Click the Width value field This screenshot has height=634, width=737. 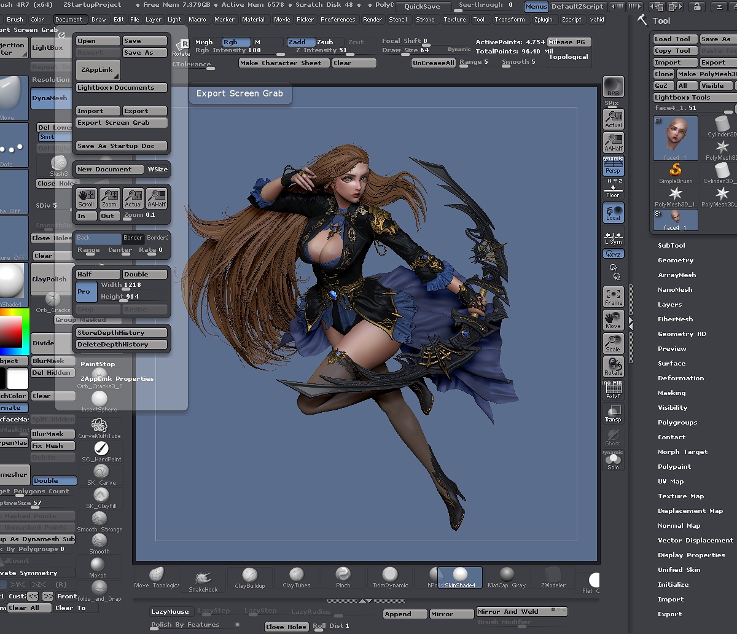pyautogui.click(x=134, y=285)
